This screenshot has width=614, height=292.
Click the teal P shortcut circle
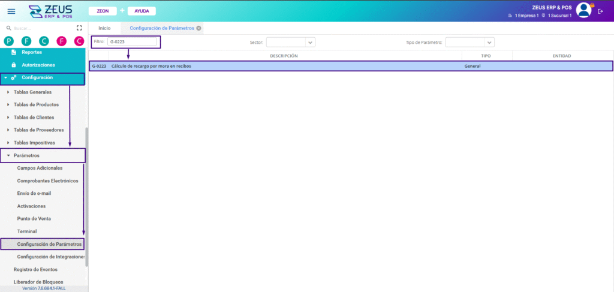click(9, 41)
